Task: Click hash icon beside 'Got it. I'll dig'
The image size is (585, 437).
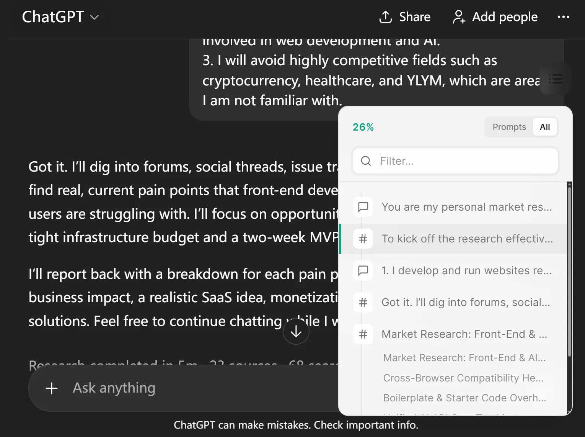Action: 363,302
